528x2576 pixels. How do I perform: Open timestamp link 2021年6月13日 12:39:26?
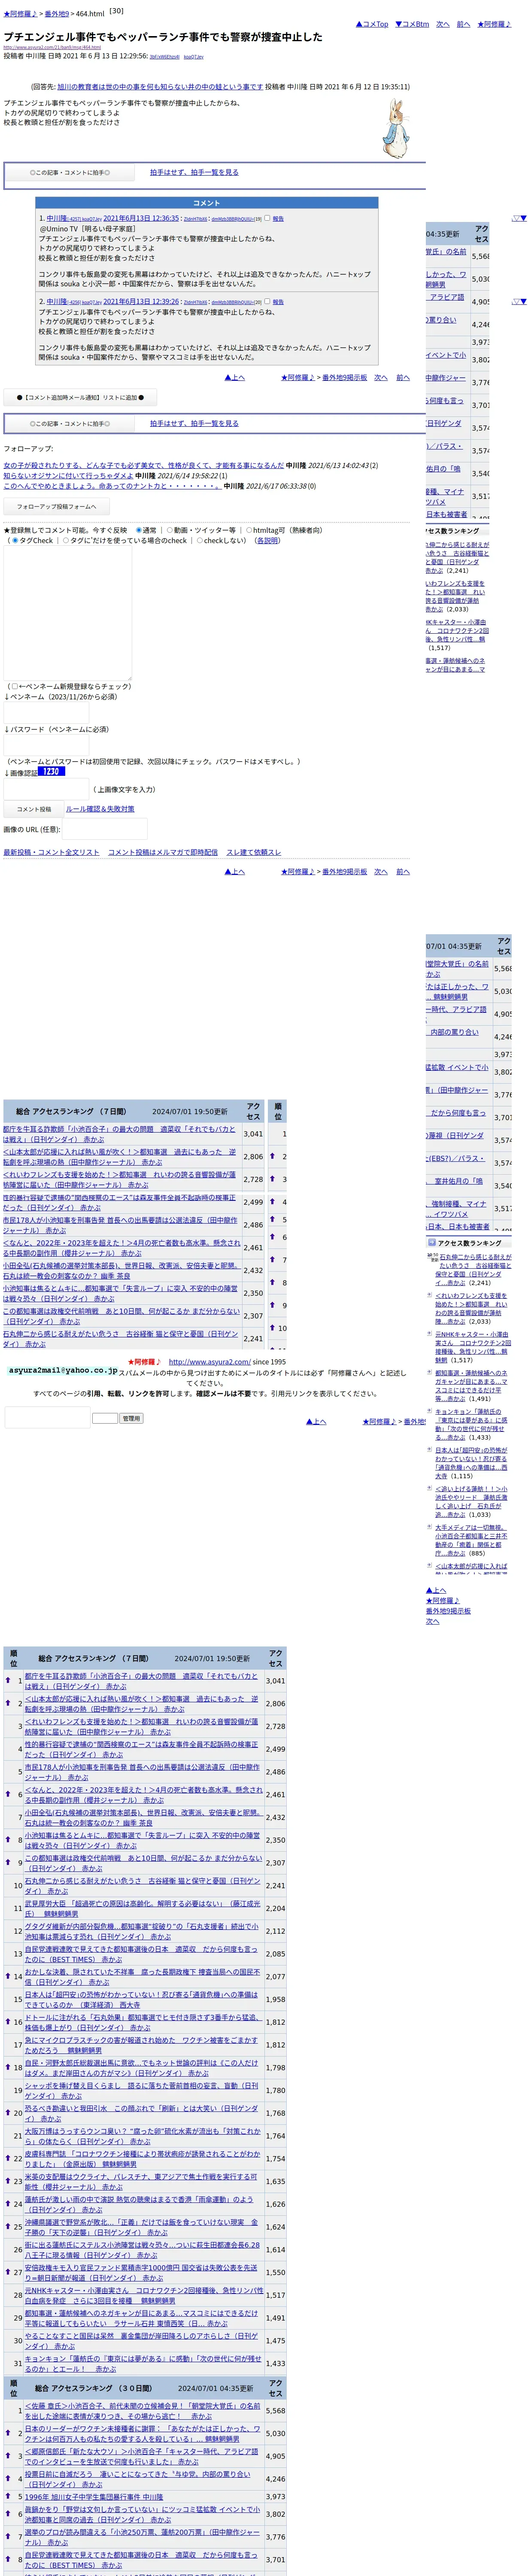tap(141, 301)
